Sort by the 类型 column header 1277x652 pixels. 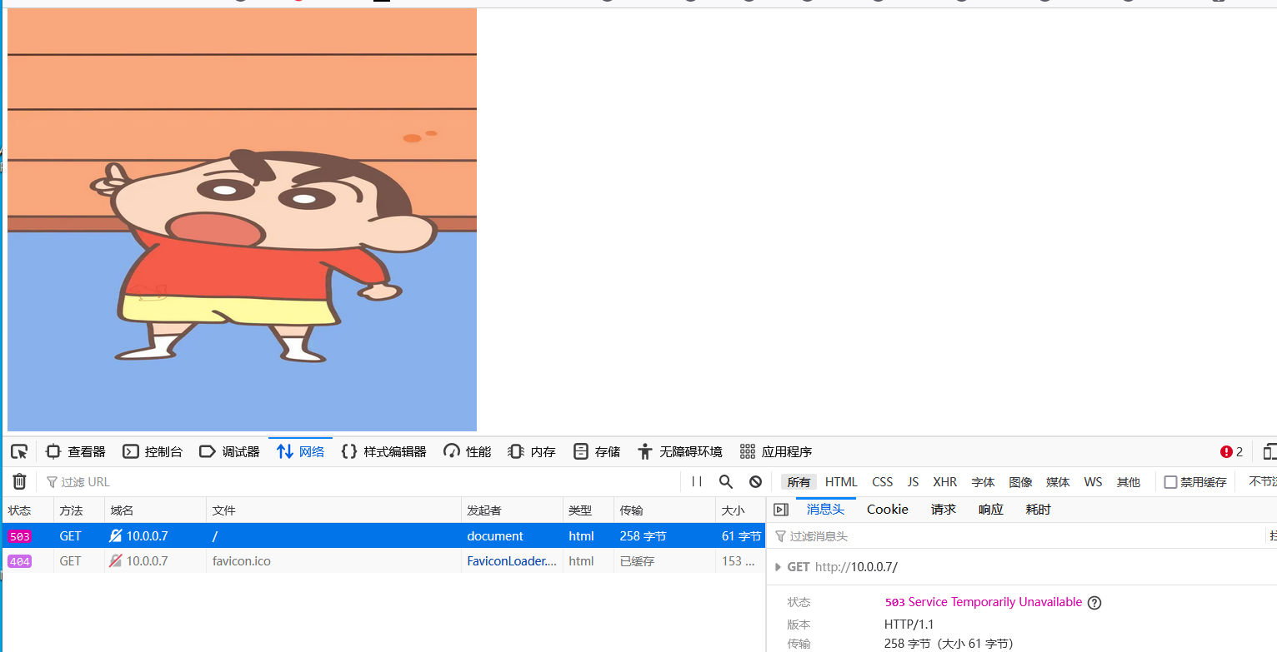point(588,510)
